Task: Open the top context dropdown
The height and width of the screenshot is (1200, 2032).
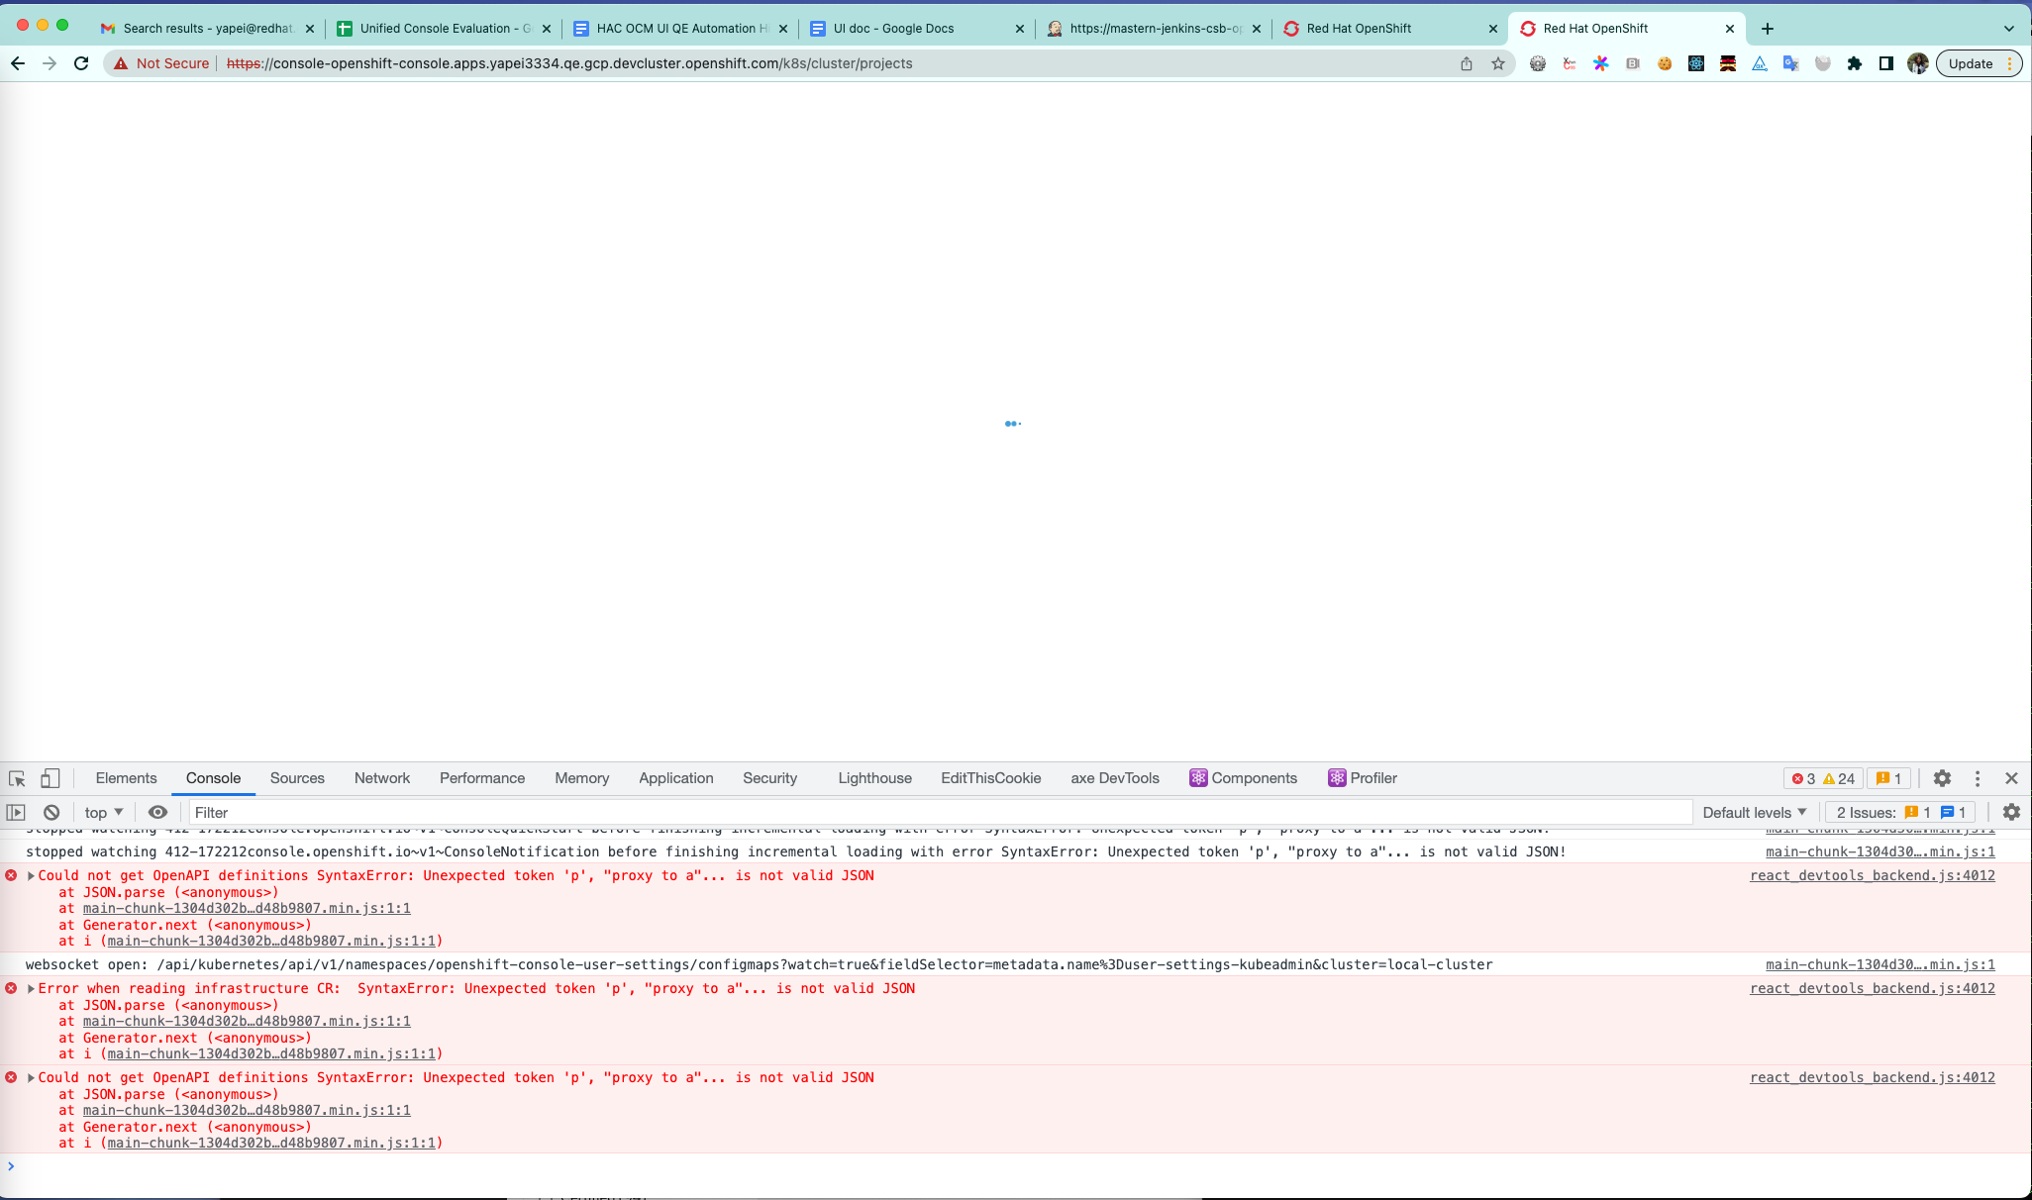Action: pos(104,812)
